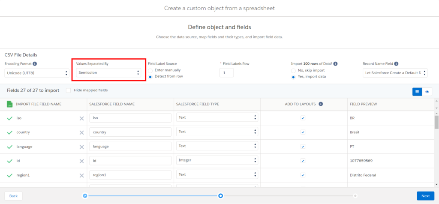
Task: Click the current step progress indicator
Action: coord(221,195)
